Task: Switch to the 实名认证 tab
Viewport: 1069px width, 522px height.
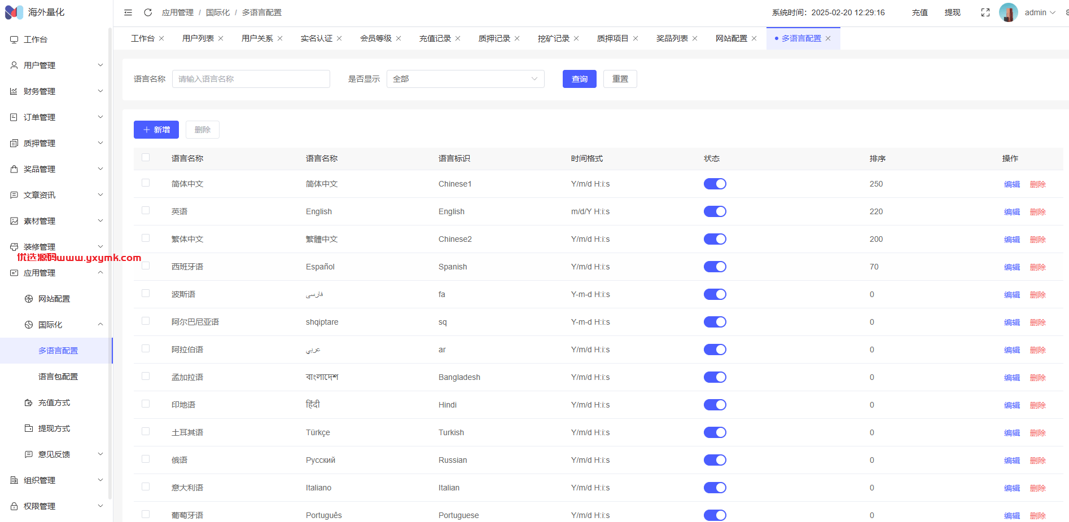Action: tap(317, 38)
